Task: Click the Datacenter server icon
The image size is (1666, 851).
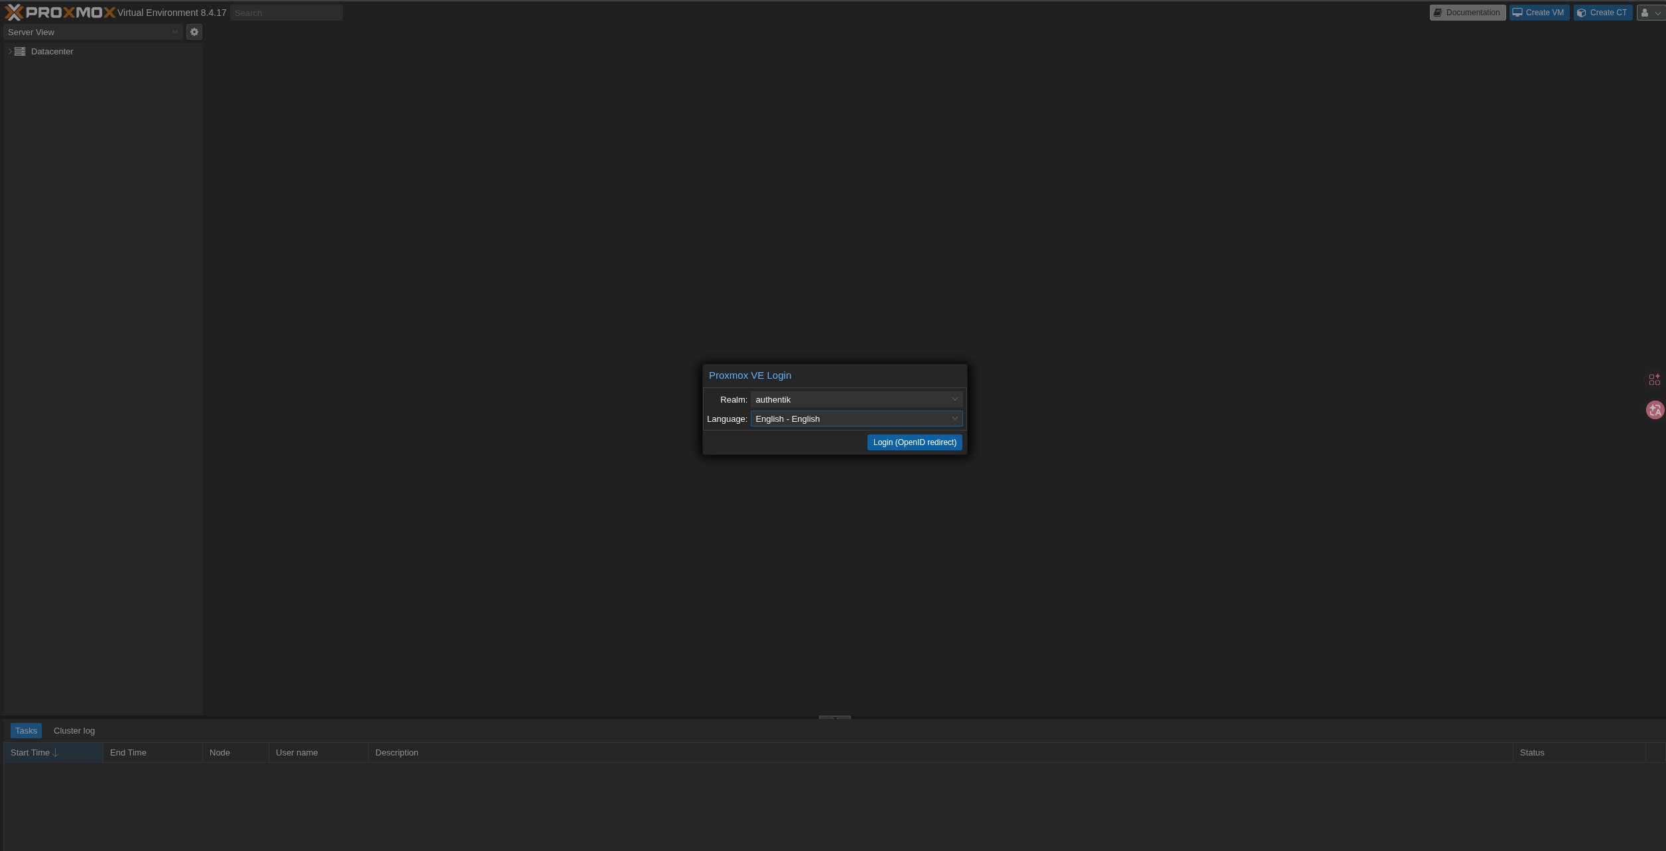Action: (x=20, y=52)
